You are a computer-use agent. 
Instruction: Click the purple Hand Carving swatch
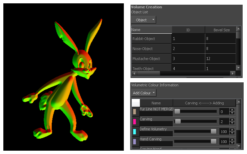point(135,142)
